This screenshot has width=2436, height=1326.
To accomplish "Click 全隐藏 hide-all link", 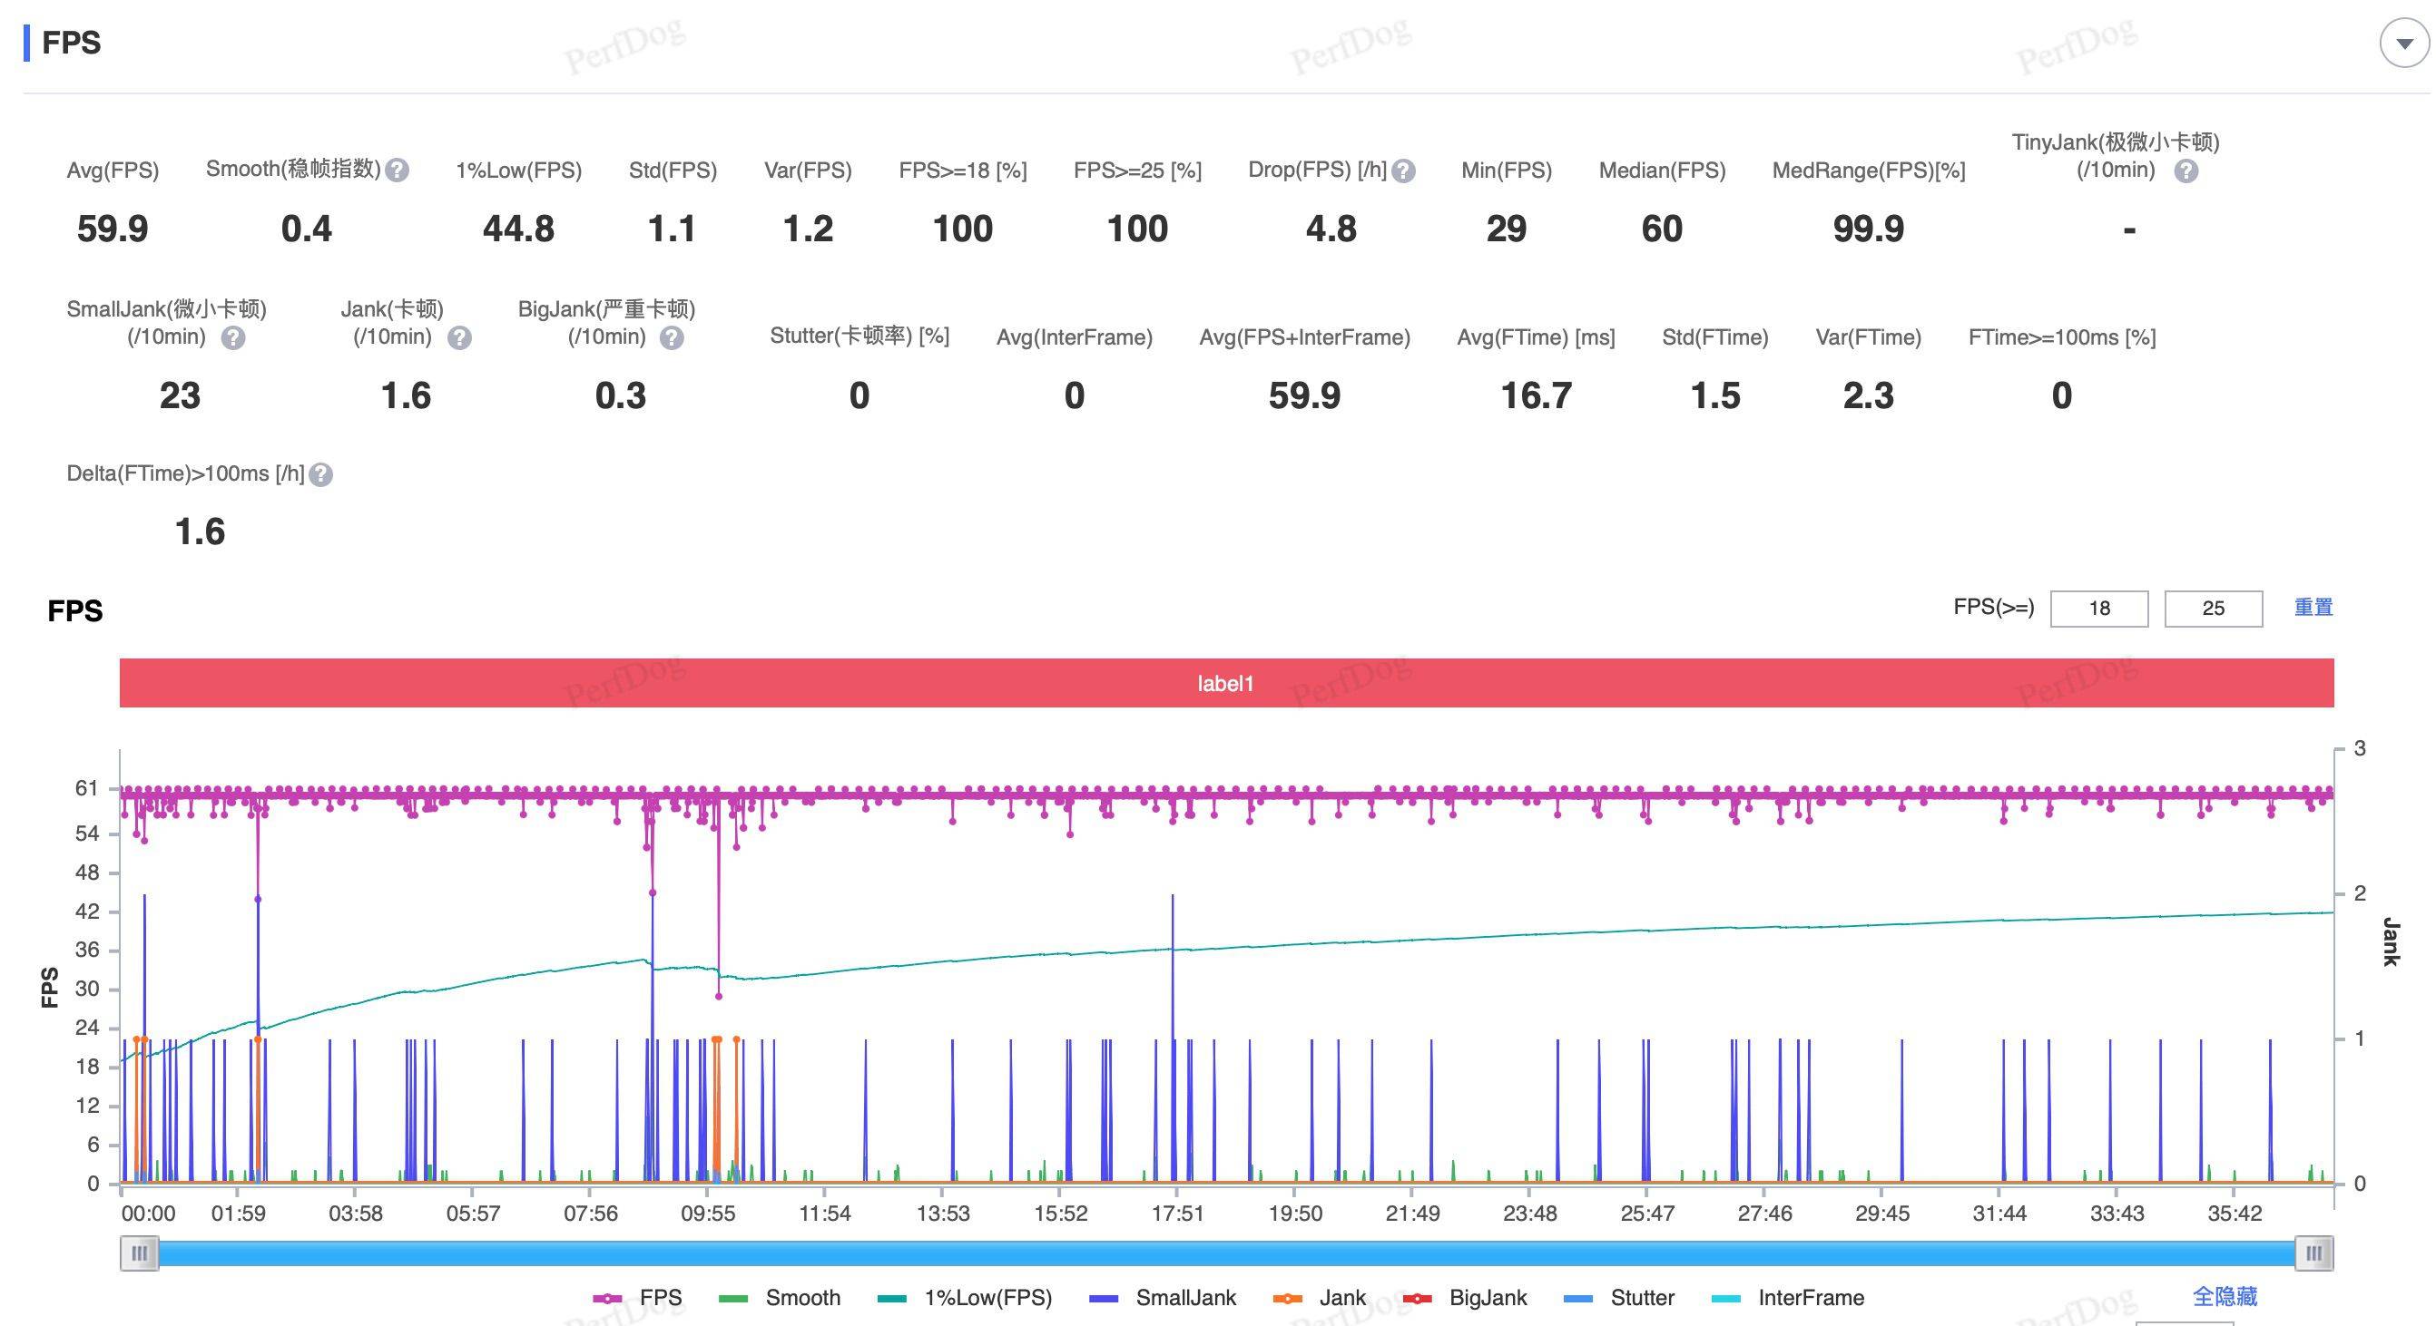I will (2225, 1297).
